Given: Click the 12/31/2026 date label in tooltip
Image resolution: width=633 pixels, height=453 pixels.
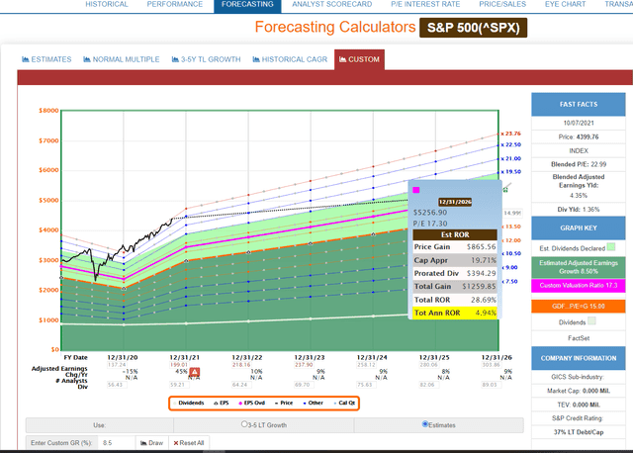Looking at the screenshot, I should (x=455, y=202).
